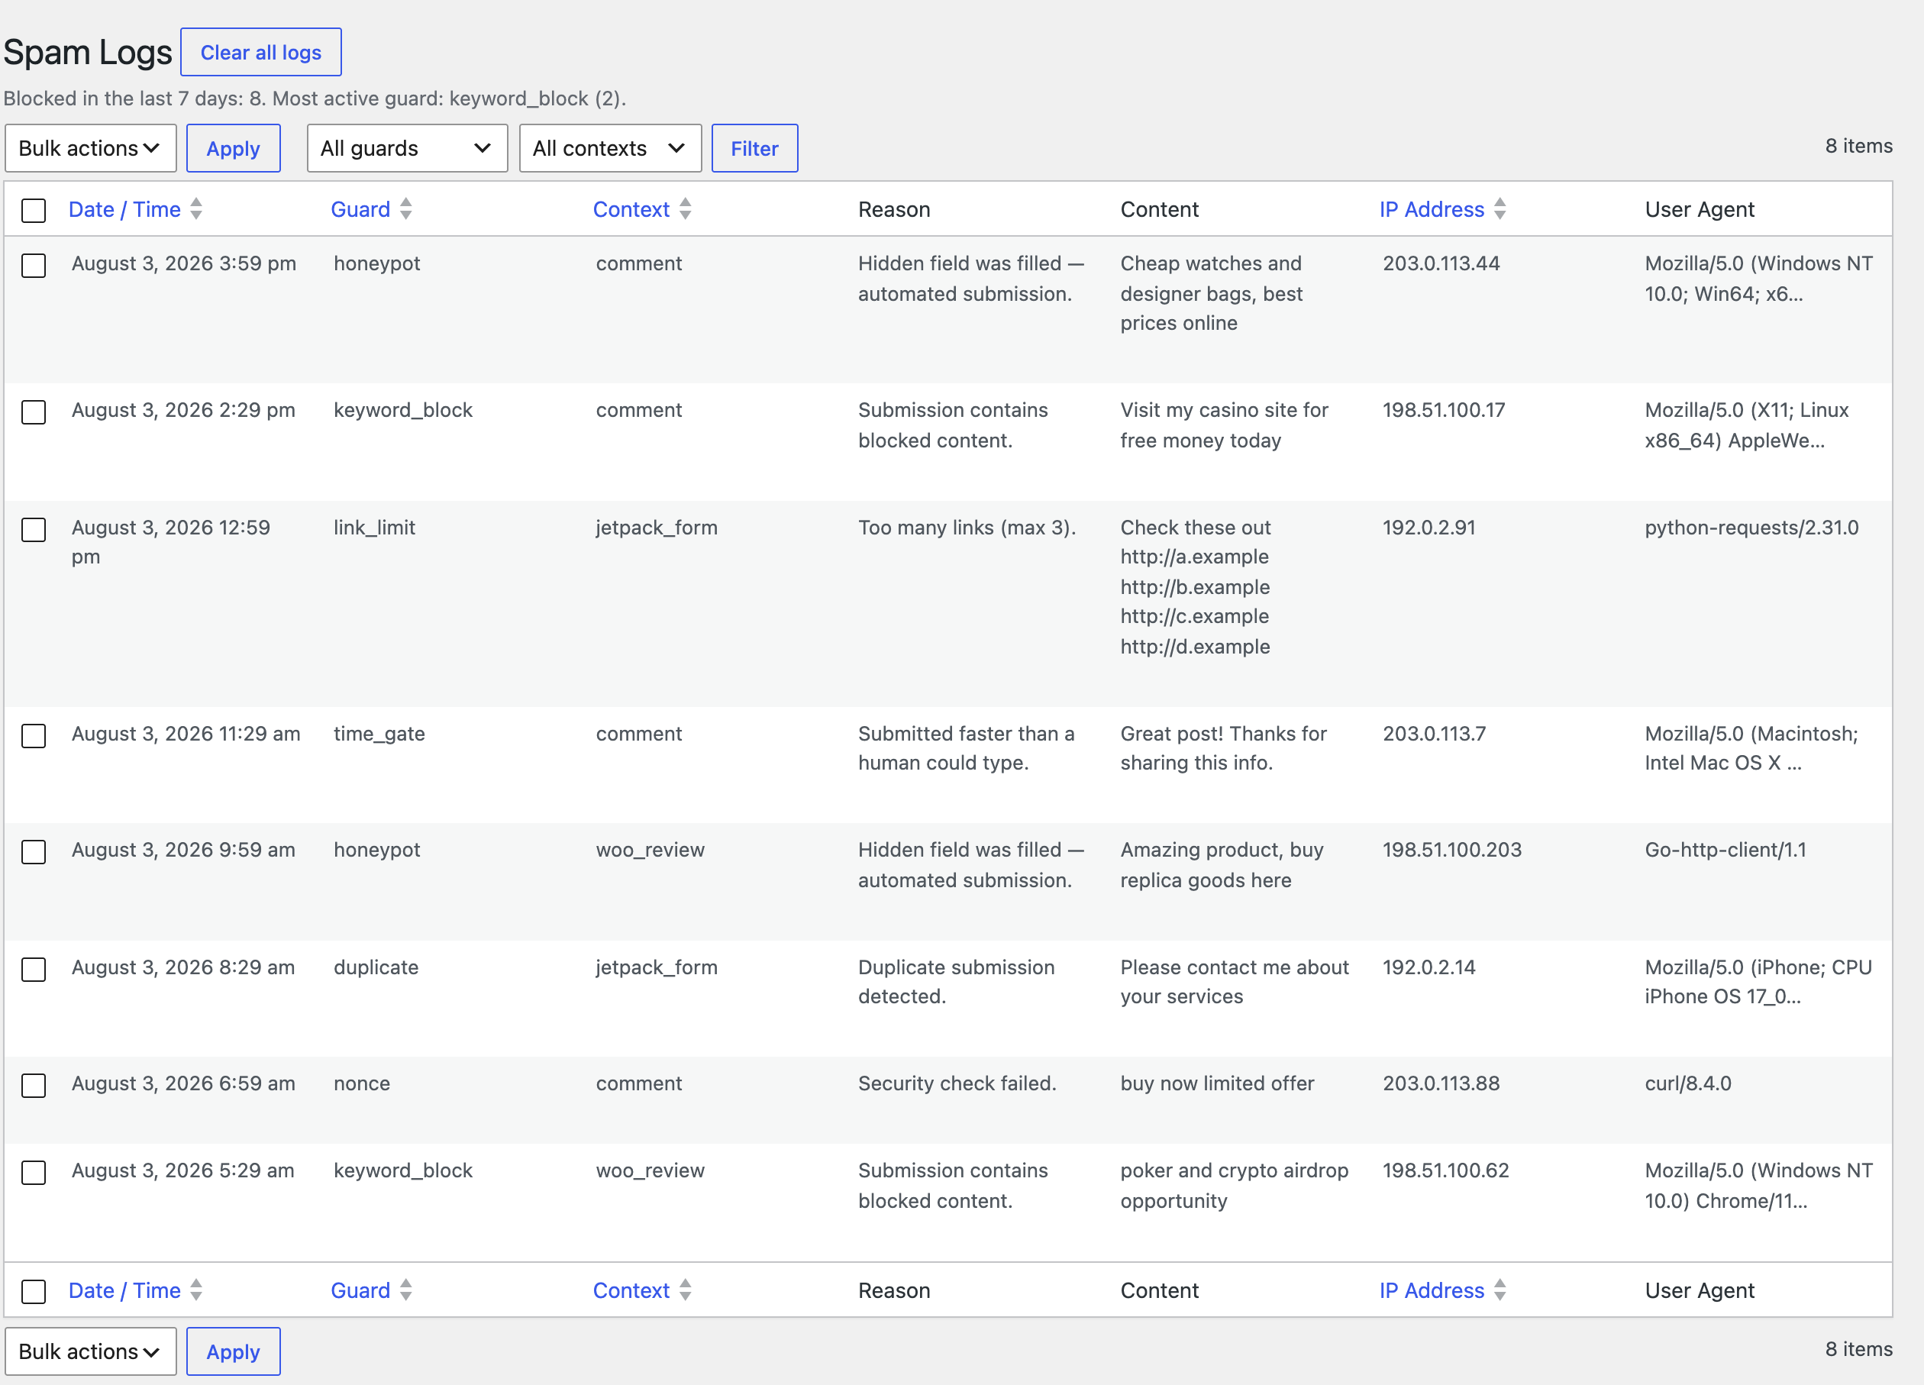Open the top Bulk actions dropdown
This screenshot has height=1385, width=1924.
91,148
